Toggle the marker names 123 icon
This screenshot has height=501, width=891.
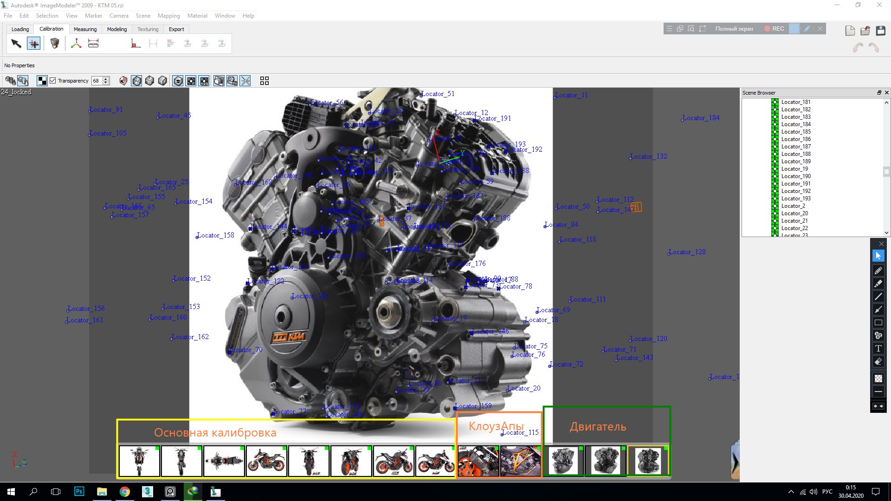(x=204, y=81)
